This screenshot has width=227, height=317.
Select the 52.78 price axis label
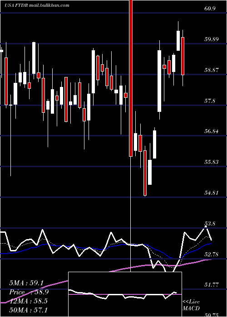coord(212,254)
